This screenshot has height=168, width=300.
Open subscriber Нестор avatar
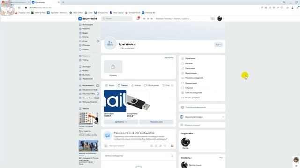pos(186,142)
